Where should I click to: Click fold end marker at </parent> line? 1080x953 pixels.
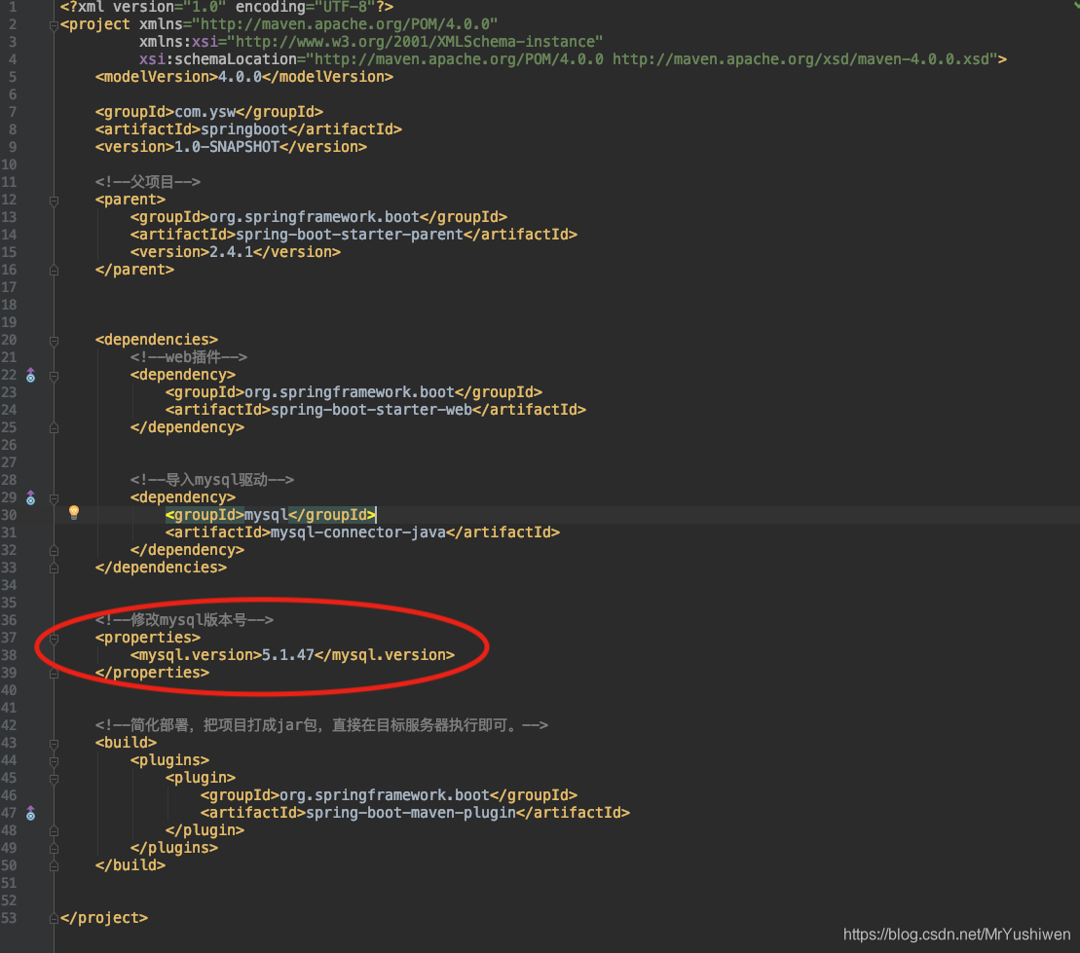pos(54,271)
